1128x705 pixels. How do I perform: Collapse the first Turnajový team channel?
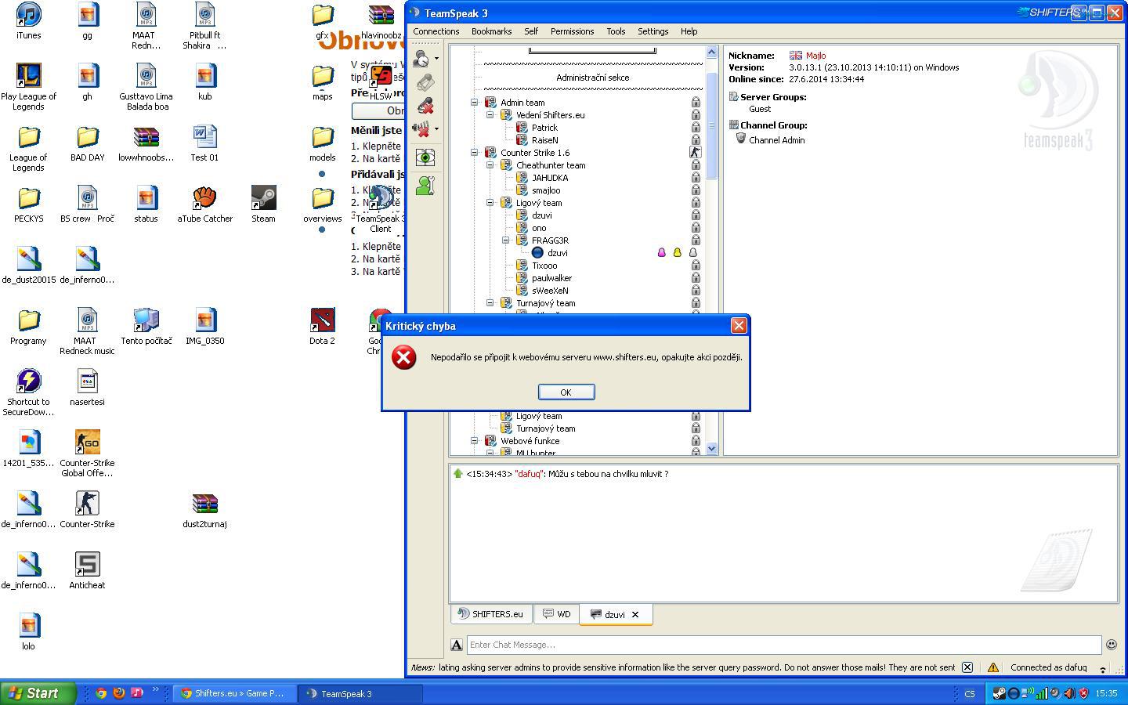click(490, 303)
